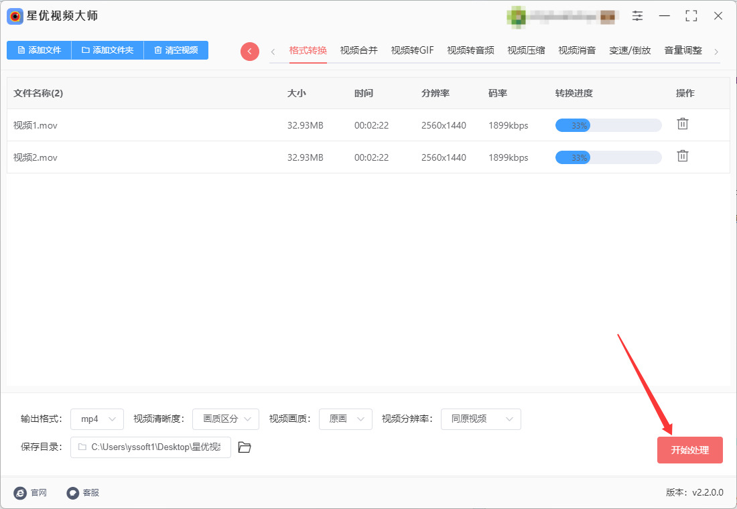Click the 文件名称(2) column header
This screenshot has height=509, width=737.
[x=38, y=93]
